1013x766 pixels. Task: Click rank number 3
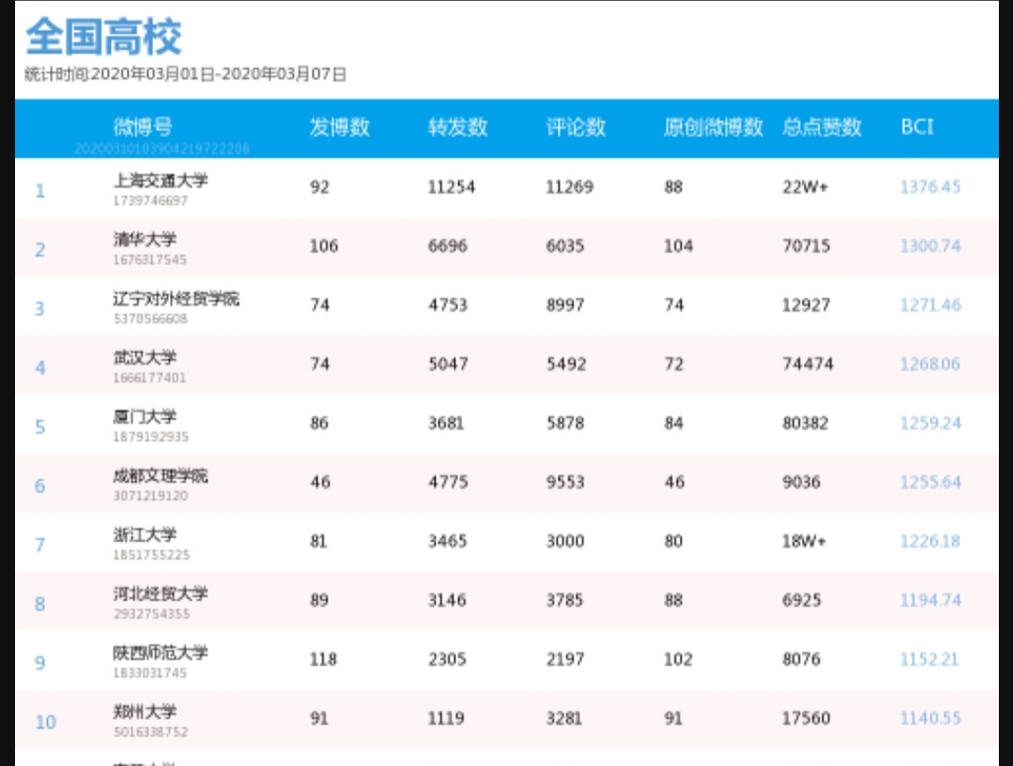coord(40,309)
